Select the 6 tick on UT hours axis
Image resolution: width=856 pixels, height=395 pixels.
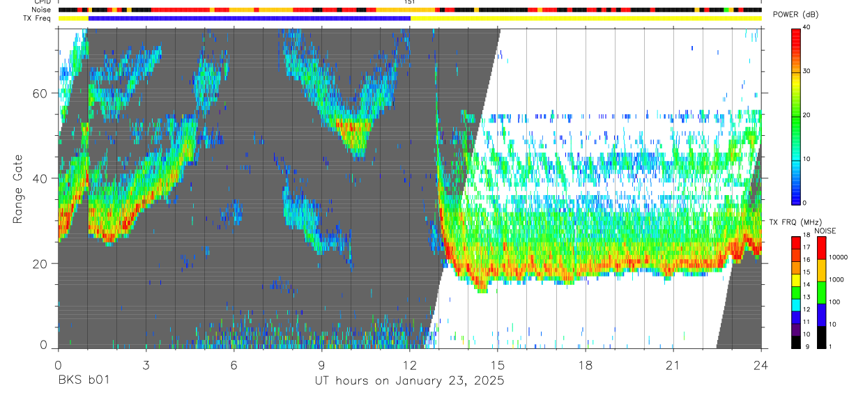234,365
